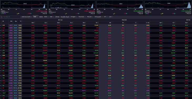Pin the HDB row with its pin icon
The height and width of the screenshot is (99, 192).
(1, 45)
